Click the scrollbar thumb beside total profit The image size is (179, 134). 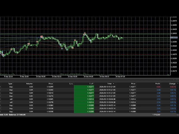[178, 115]
